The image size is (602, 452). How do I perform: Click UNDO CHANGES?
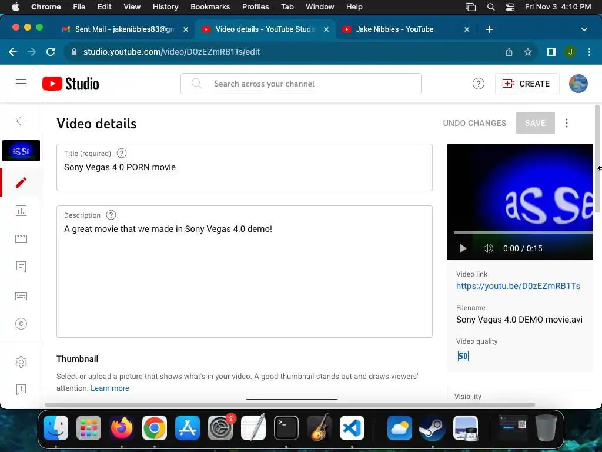pos(474,123)
